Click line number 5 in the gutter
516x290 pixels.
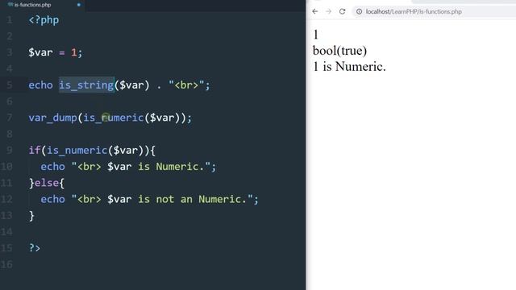tap(10, 85)
